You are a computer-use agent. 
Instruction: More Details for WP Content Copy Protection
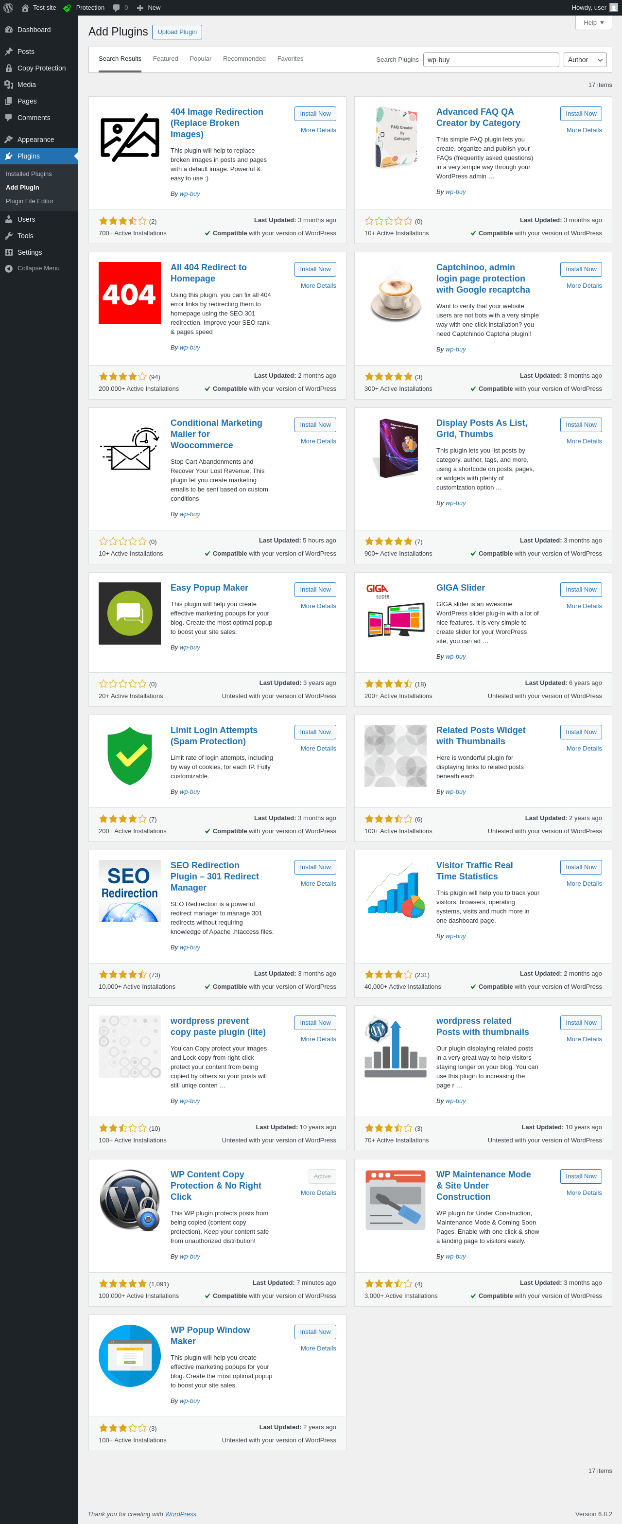click(x=318, y=1192)
